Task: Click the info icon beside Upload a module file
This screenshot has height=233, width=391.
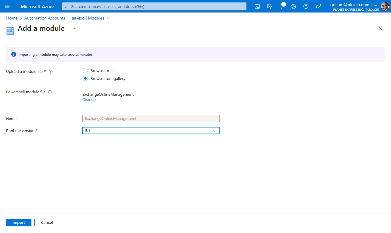Action: click(x=51, y=71)
